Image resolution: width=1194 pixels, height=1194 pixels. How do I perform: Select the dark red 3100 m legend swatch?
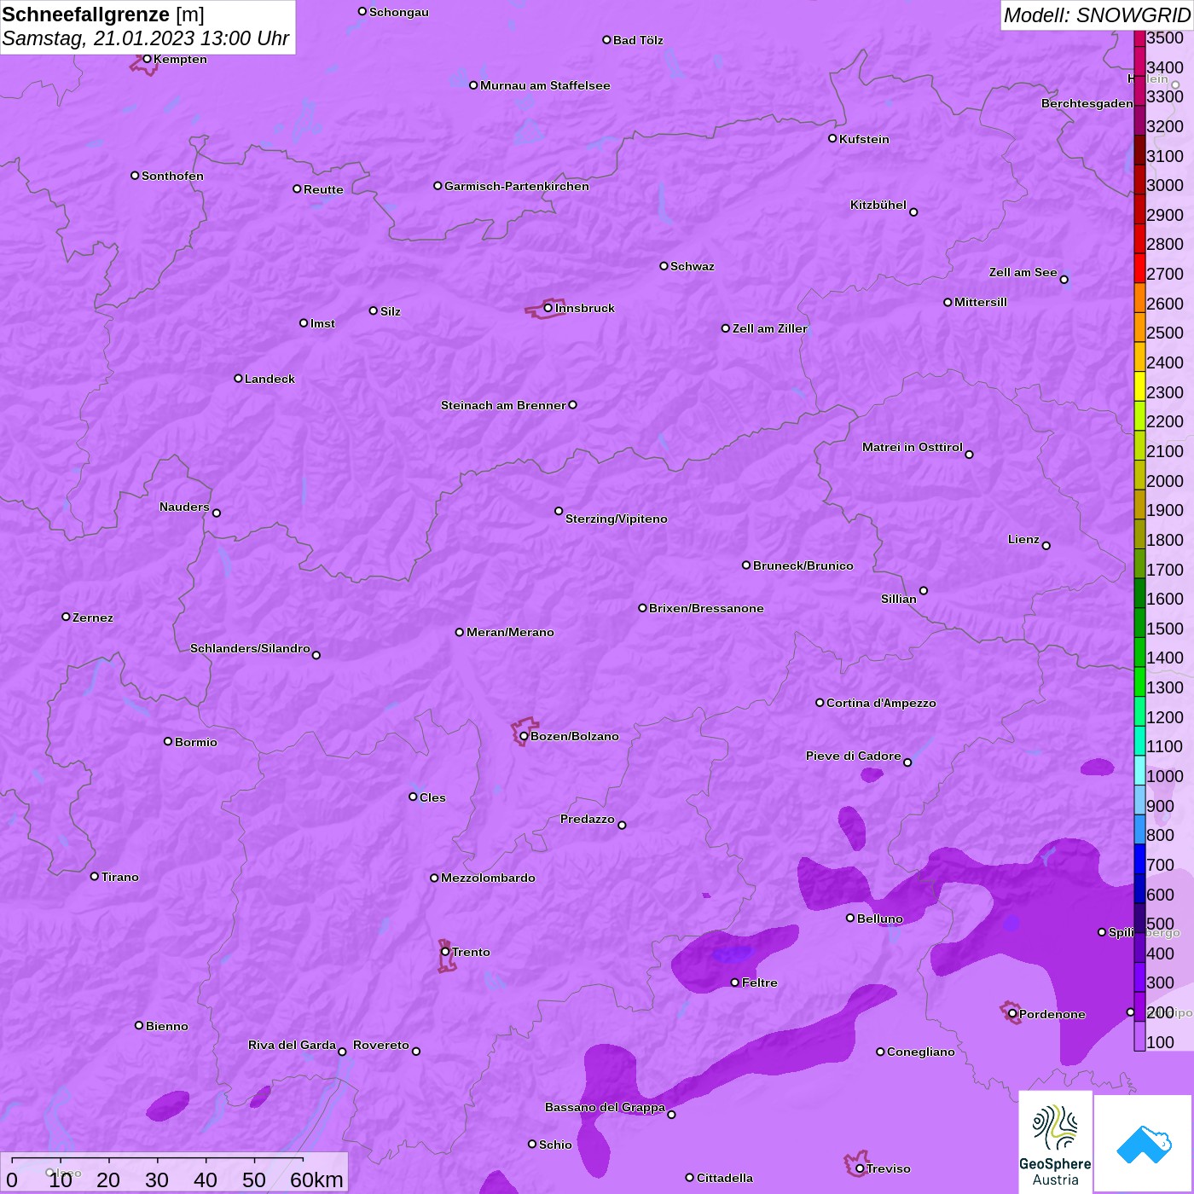pos(1139,150)
